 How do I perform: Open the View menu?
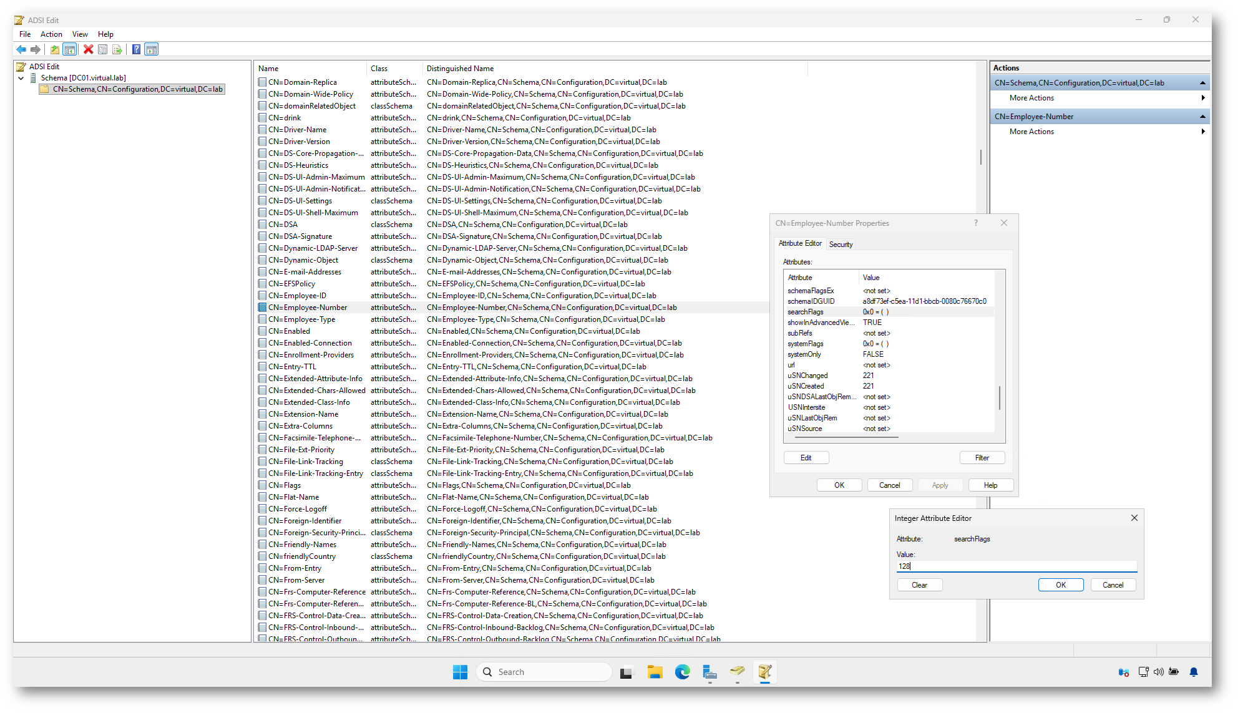click(80, 34)
